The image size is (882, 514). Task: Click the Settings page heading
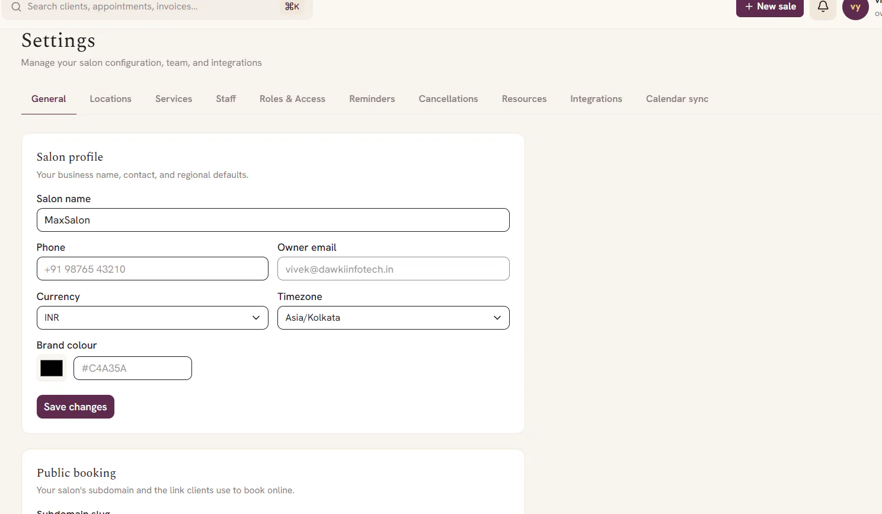click(x=58, y=40)
